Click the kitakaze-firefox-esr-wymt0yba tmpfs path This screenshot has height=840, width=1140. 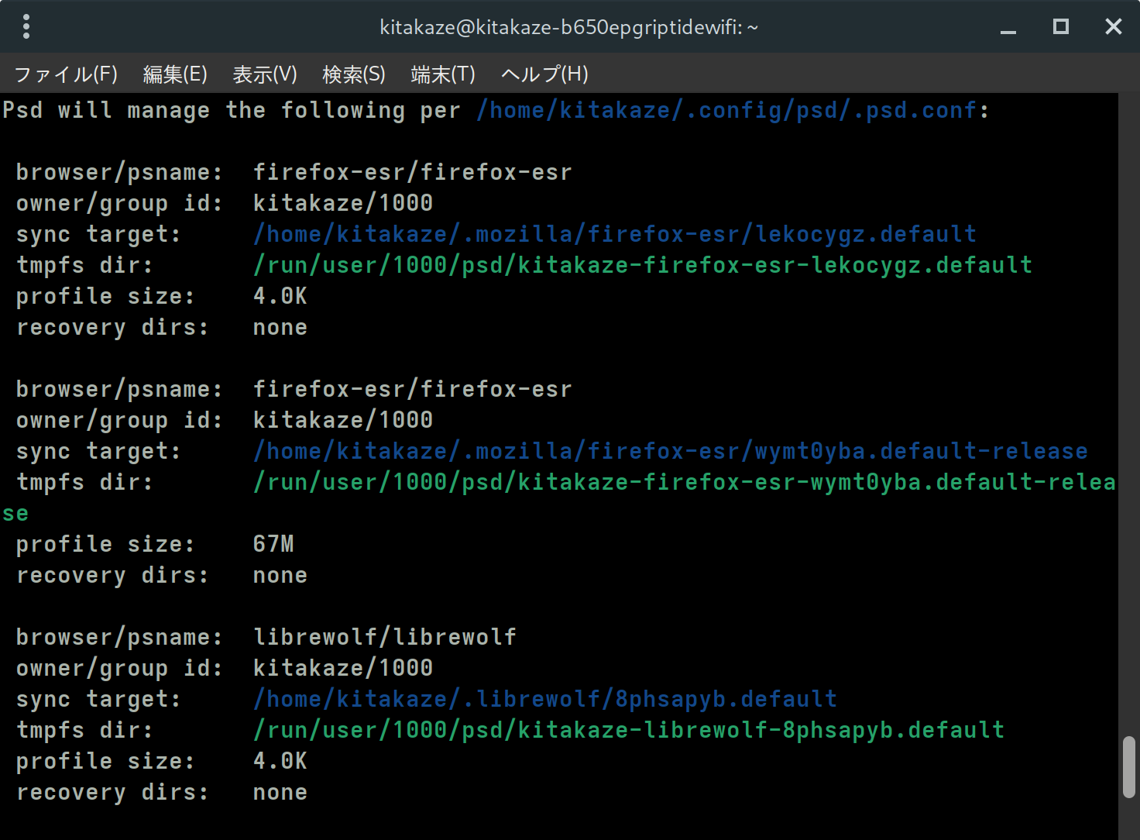[x=685, y=482]
